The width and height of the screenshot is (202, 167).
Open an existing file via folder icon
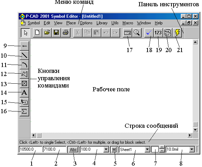[x=47, y=33]
